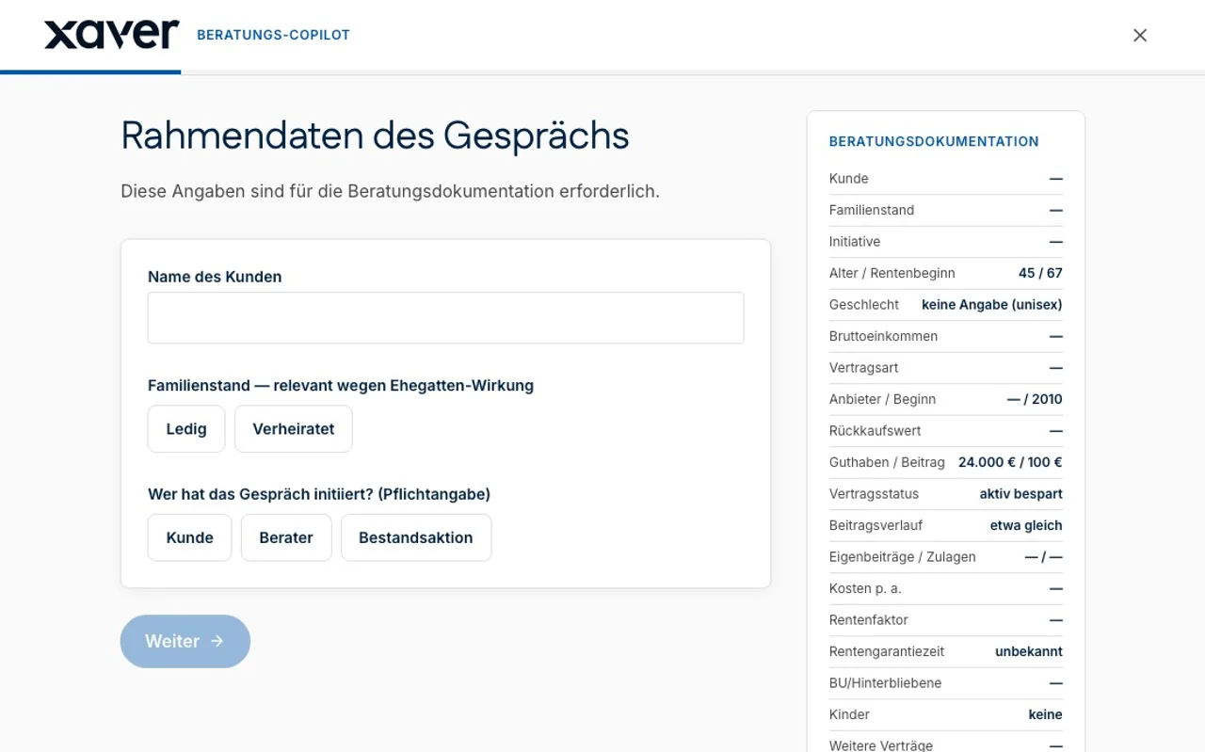The width and height of the screenshot is (1205, 752).
Task: Select Verheiratet as Familienstand
Action: (294, 429)
